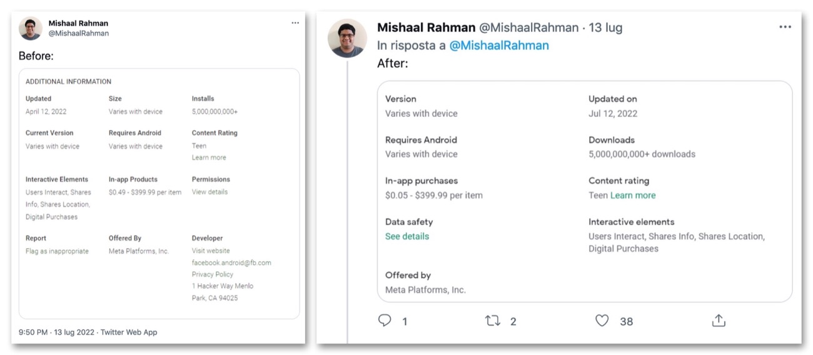
Task: Click Flag as inappropriate
Action: (57, 251)
